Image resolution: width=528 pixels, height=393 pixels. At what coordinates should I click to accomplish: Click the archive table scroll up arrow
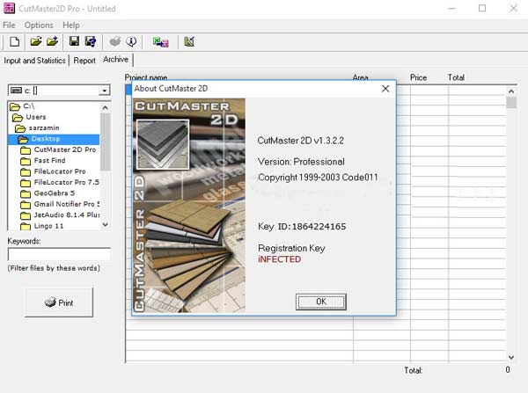click(x=511, y=91)
